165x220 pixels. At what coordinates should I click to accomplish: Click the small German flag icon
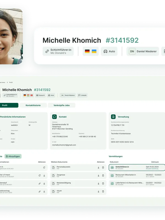25,95
